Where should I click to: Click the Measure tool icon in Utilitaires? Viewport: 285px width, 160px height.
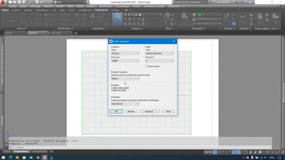click(243, 16)
